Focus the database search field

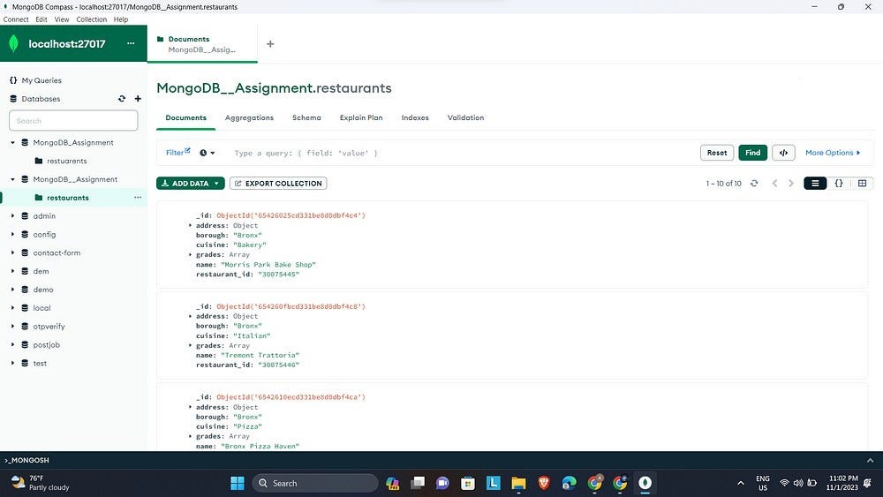coord(73,120)
